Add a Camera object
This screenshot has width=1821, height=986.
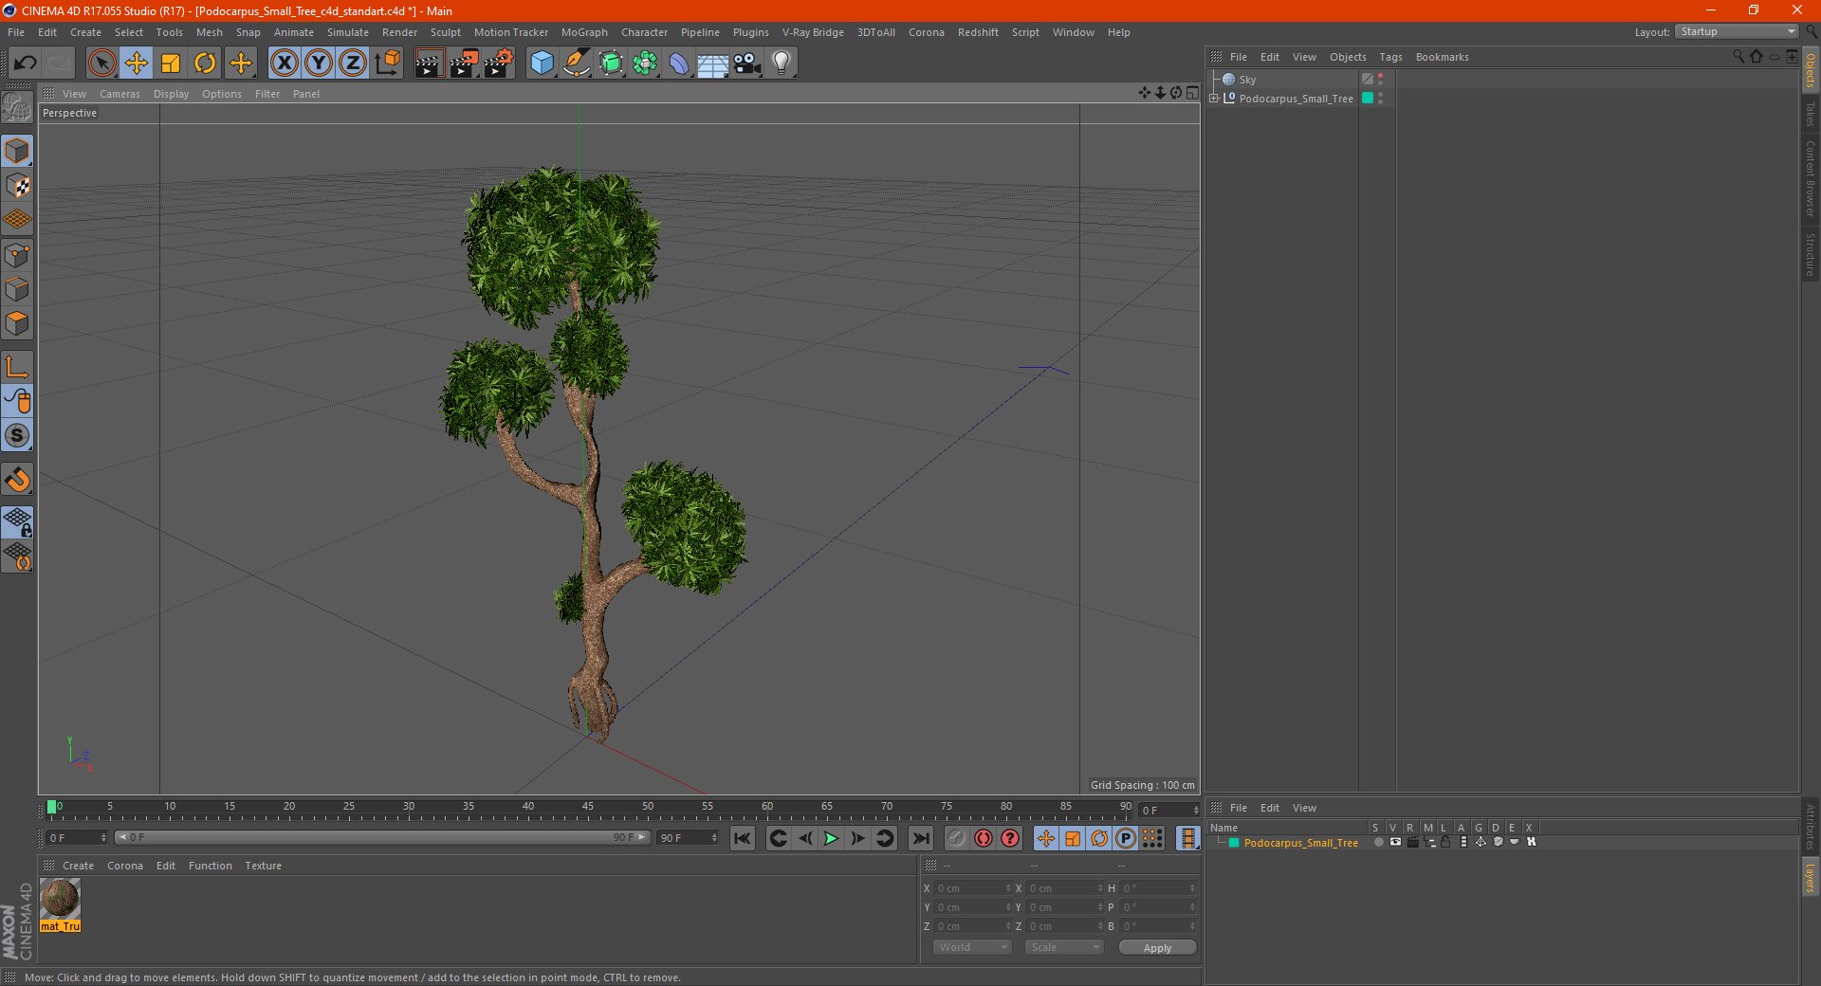point(747,64)
